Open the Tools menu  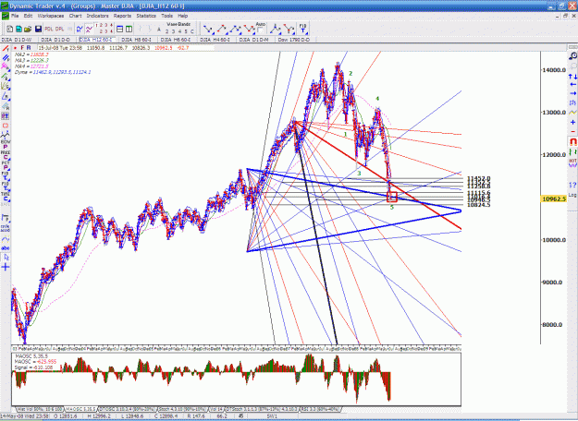(x=167, y=16)
